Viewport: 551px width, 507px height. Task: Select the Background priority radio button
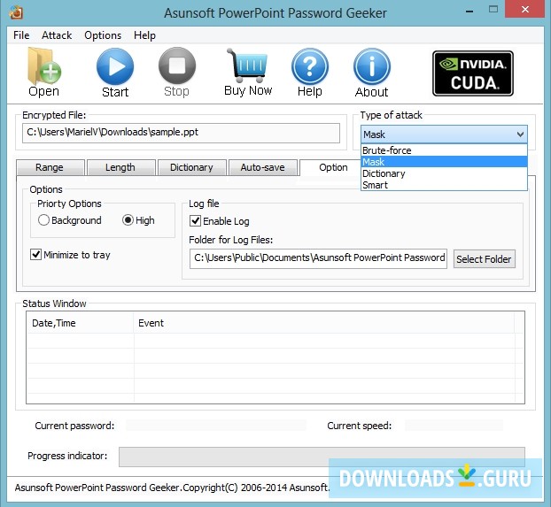click(43, 220)
